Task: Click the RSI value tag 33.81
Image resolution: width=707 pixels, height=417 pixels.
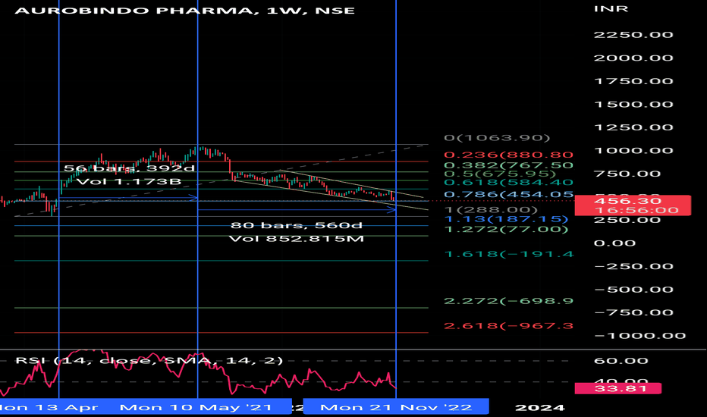Action: point(618,389)
